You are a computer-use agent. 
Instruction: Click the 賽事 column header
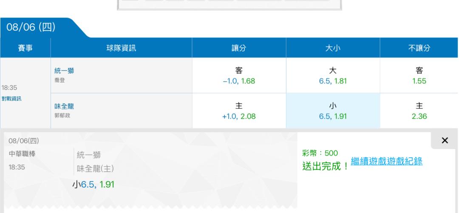(25, 48)
